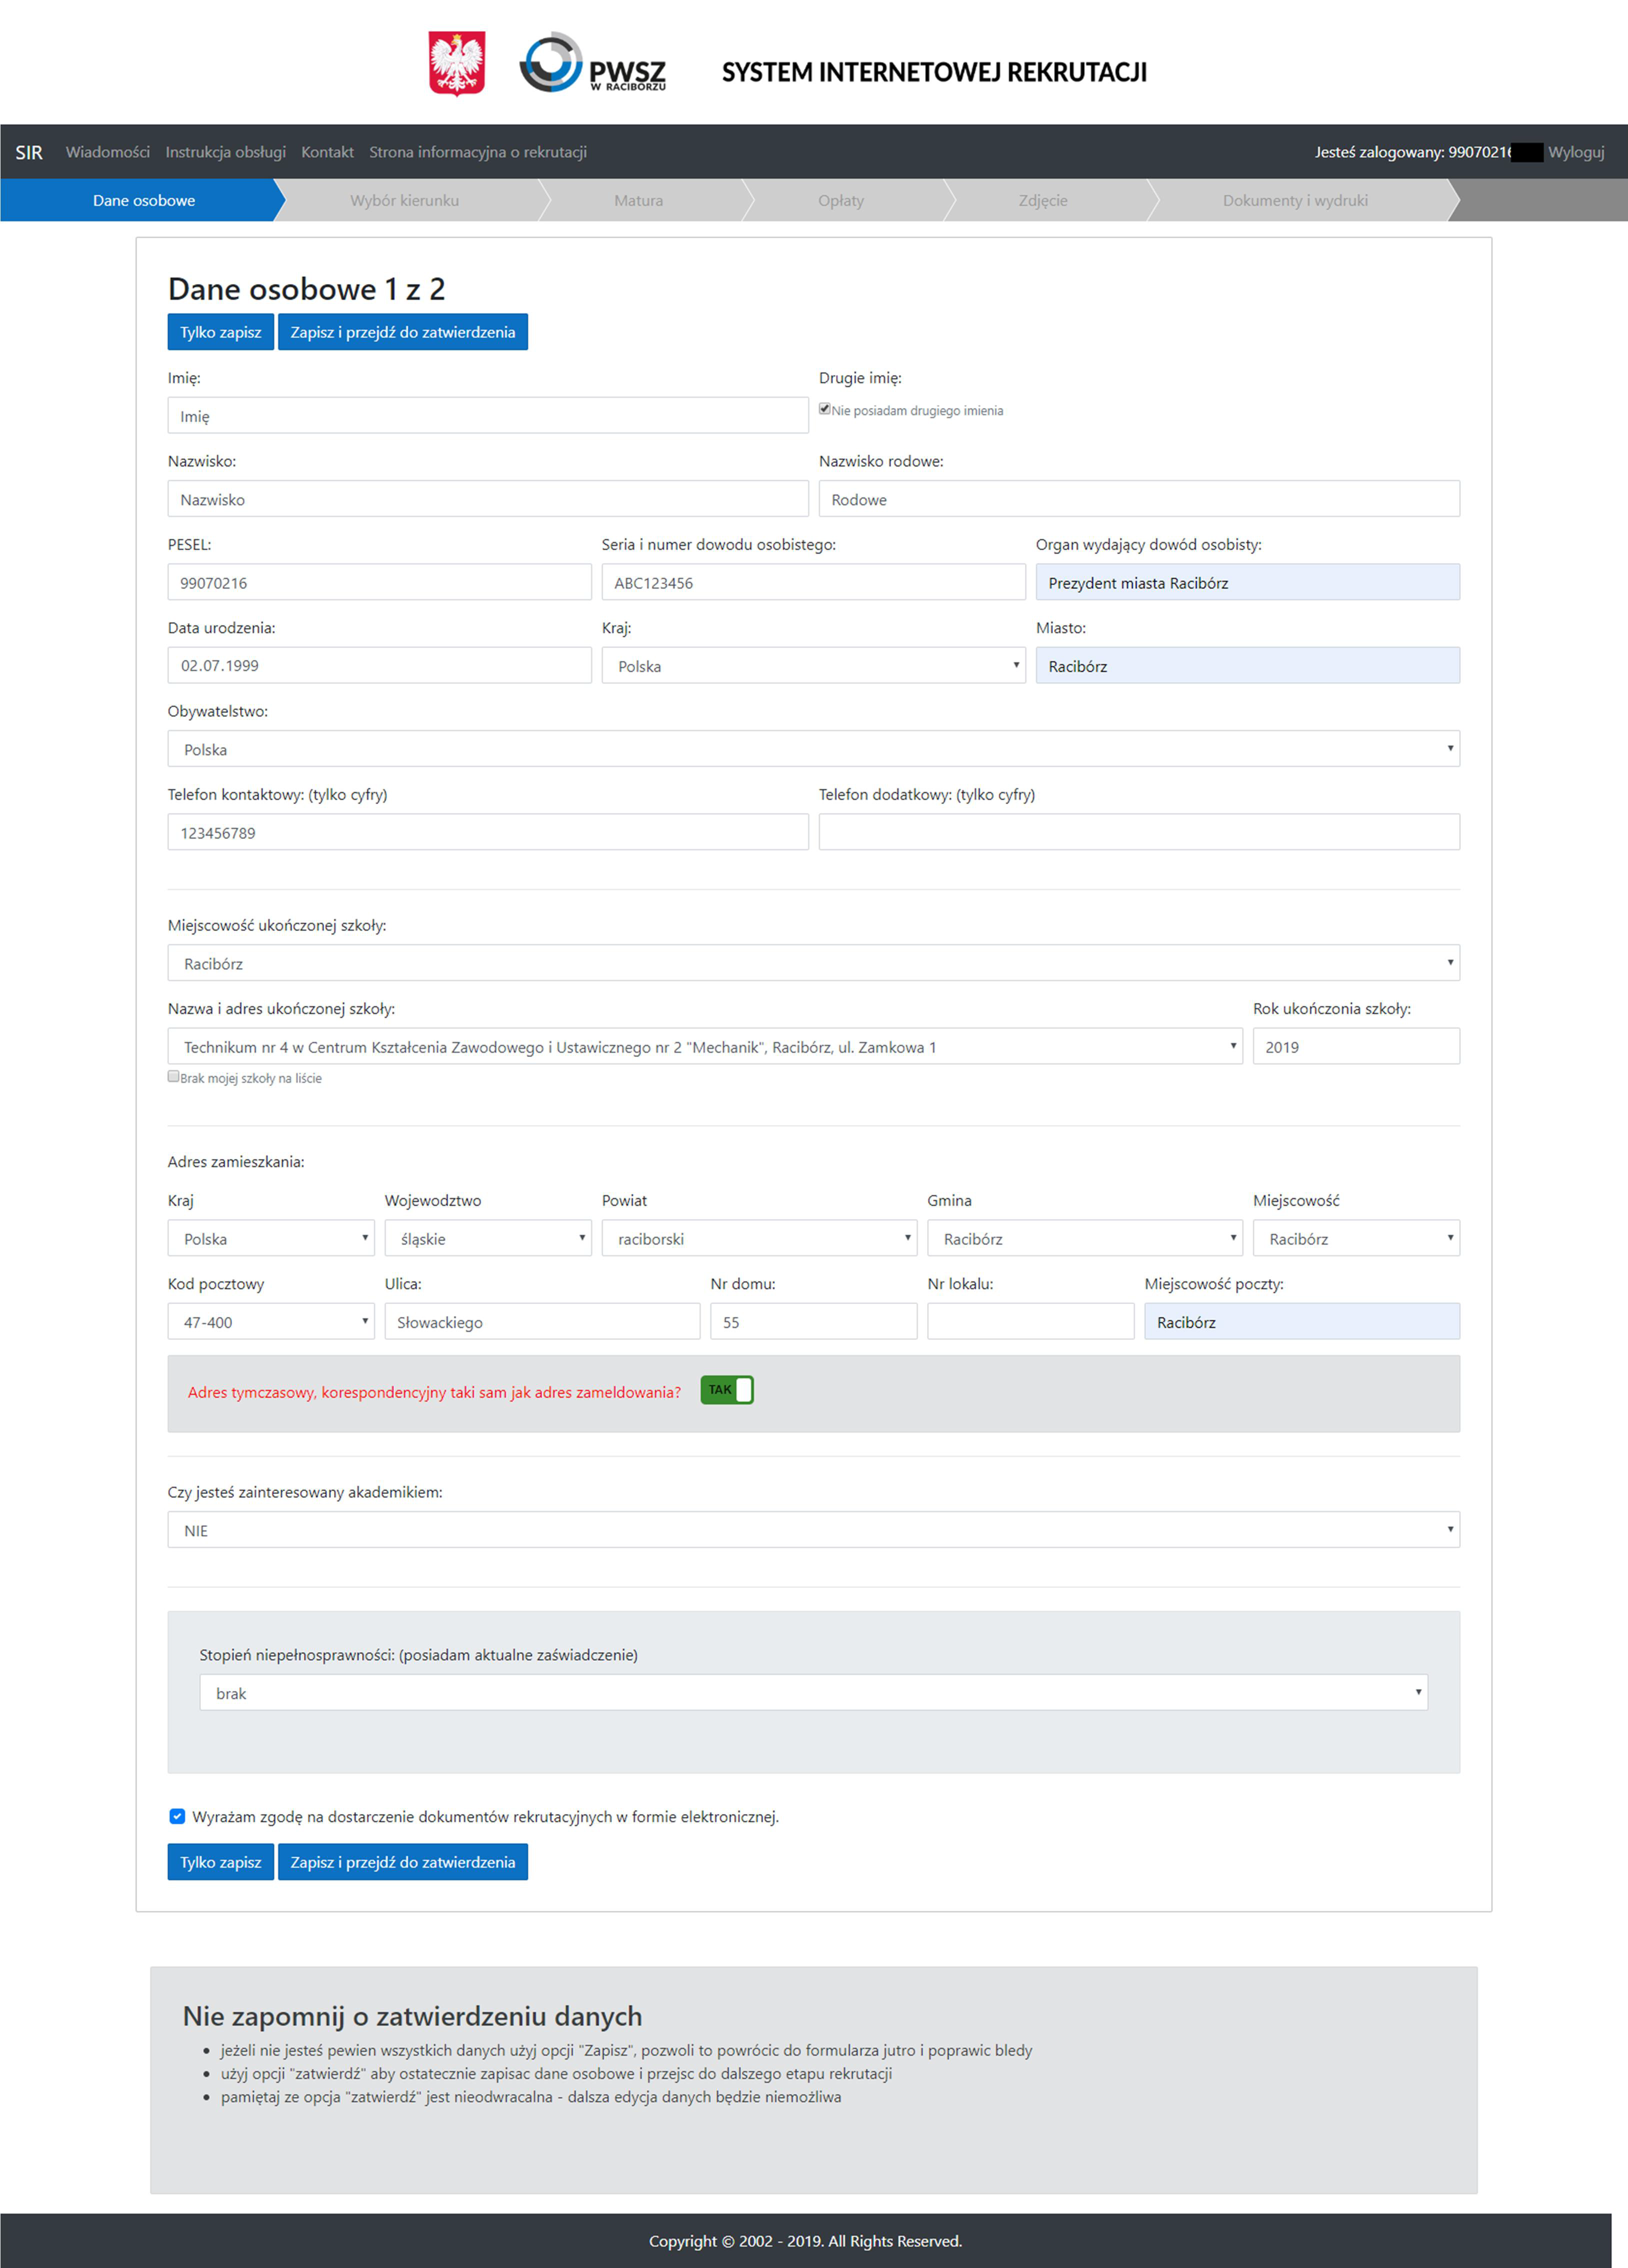Click Wyloguj to log out

[1576, 152]
